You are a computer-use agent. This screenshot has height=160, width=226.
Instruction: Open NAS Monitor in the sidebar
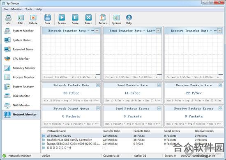coord(21,105)
